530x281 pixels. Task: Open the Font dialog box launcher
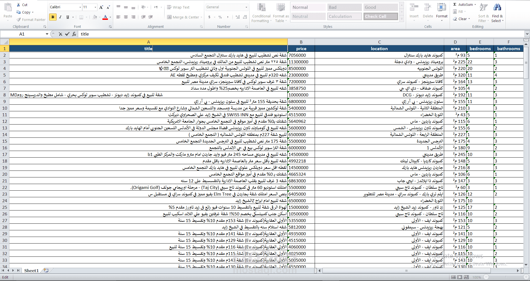(x=110, y=27)
